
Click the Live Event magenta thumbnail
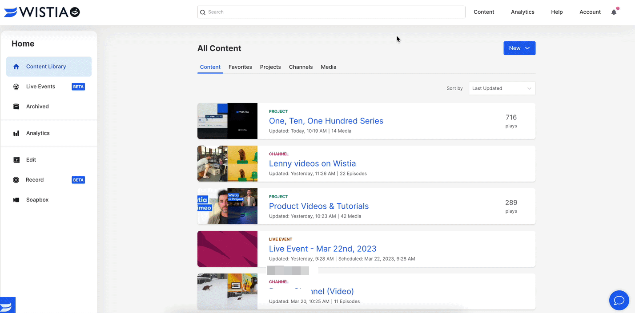tap(227, 249)
